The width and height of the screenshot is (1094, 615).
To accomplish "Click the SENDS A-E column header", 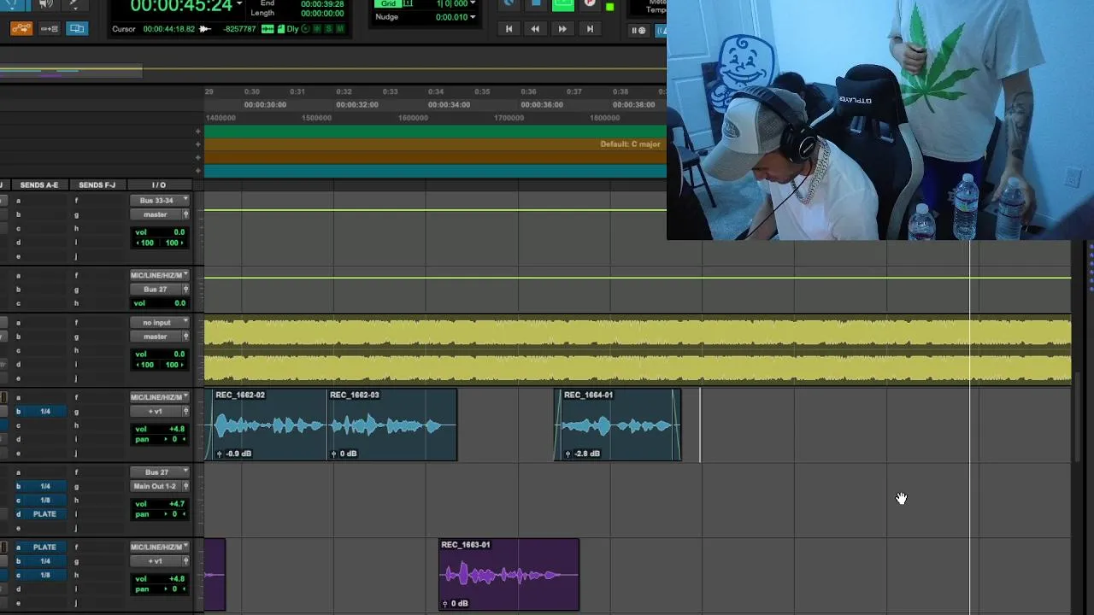I will (x=39, y=184).
